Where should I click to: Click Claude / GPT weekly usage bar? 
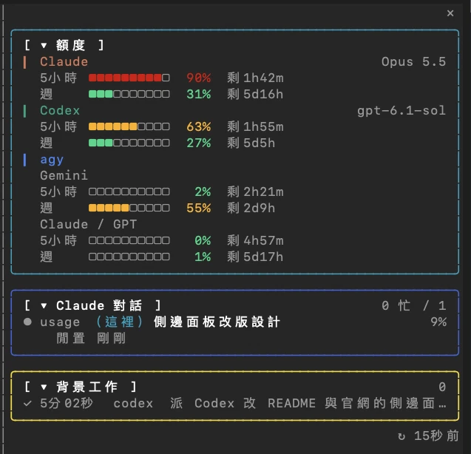coord(129,257)
